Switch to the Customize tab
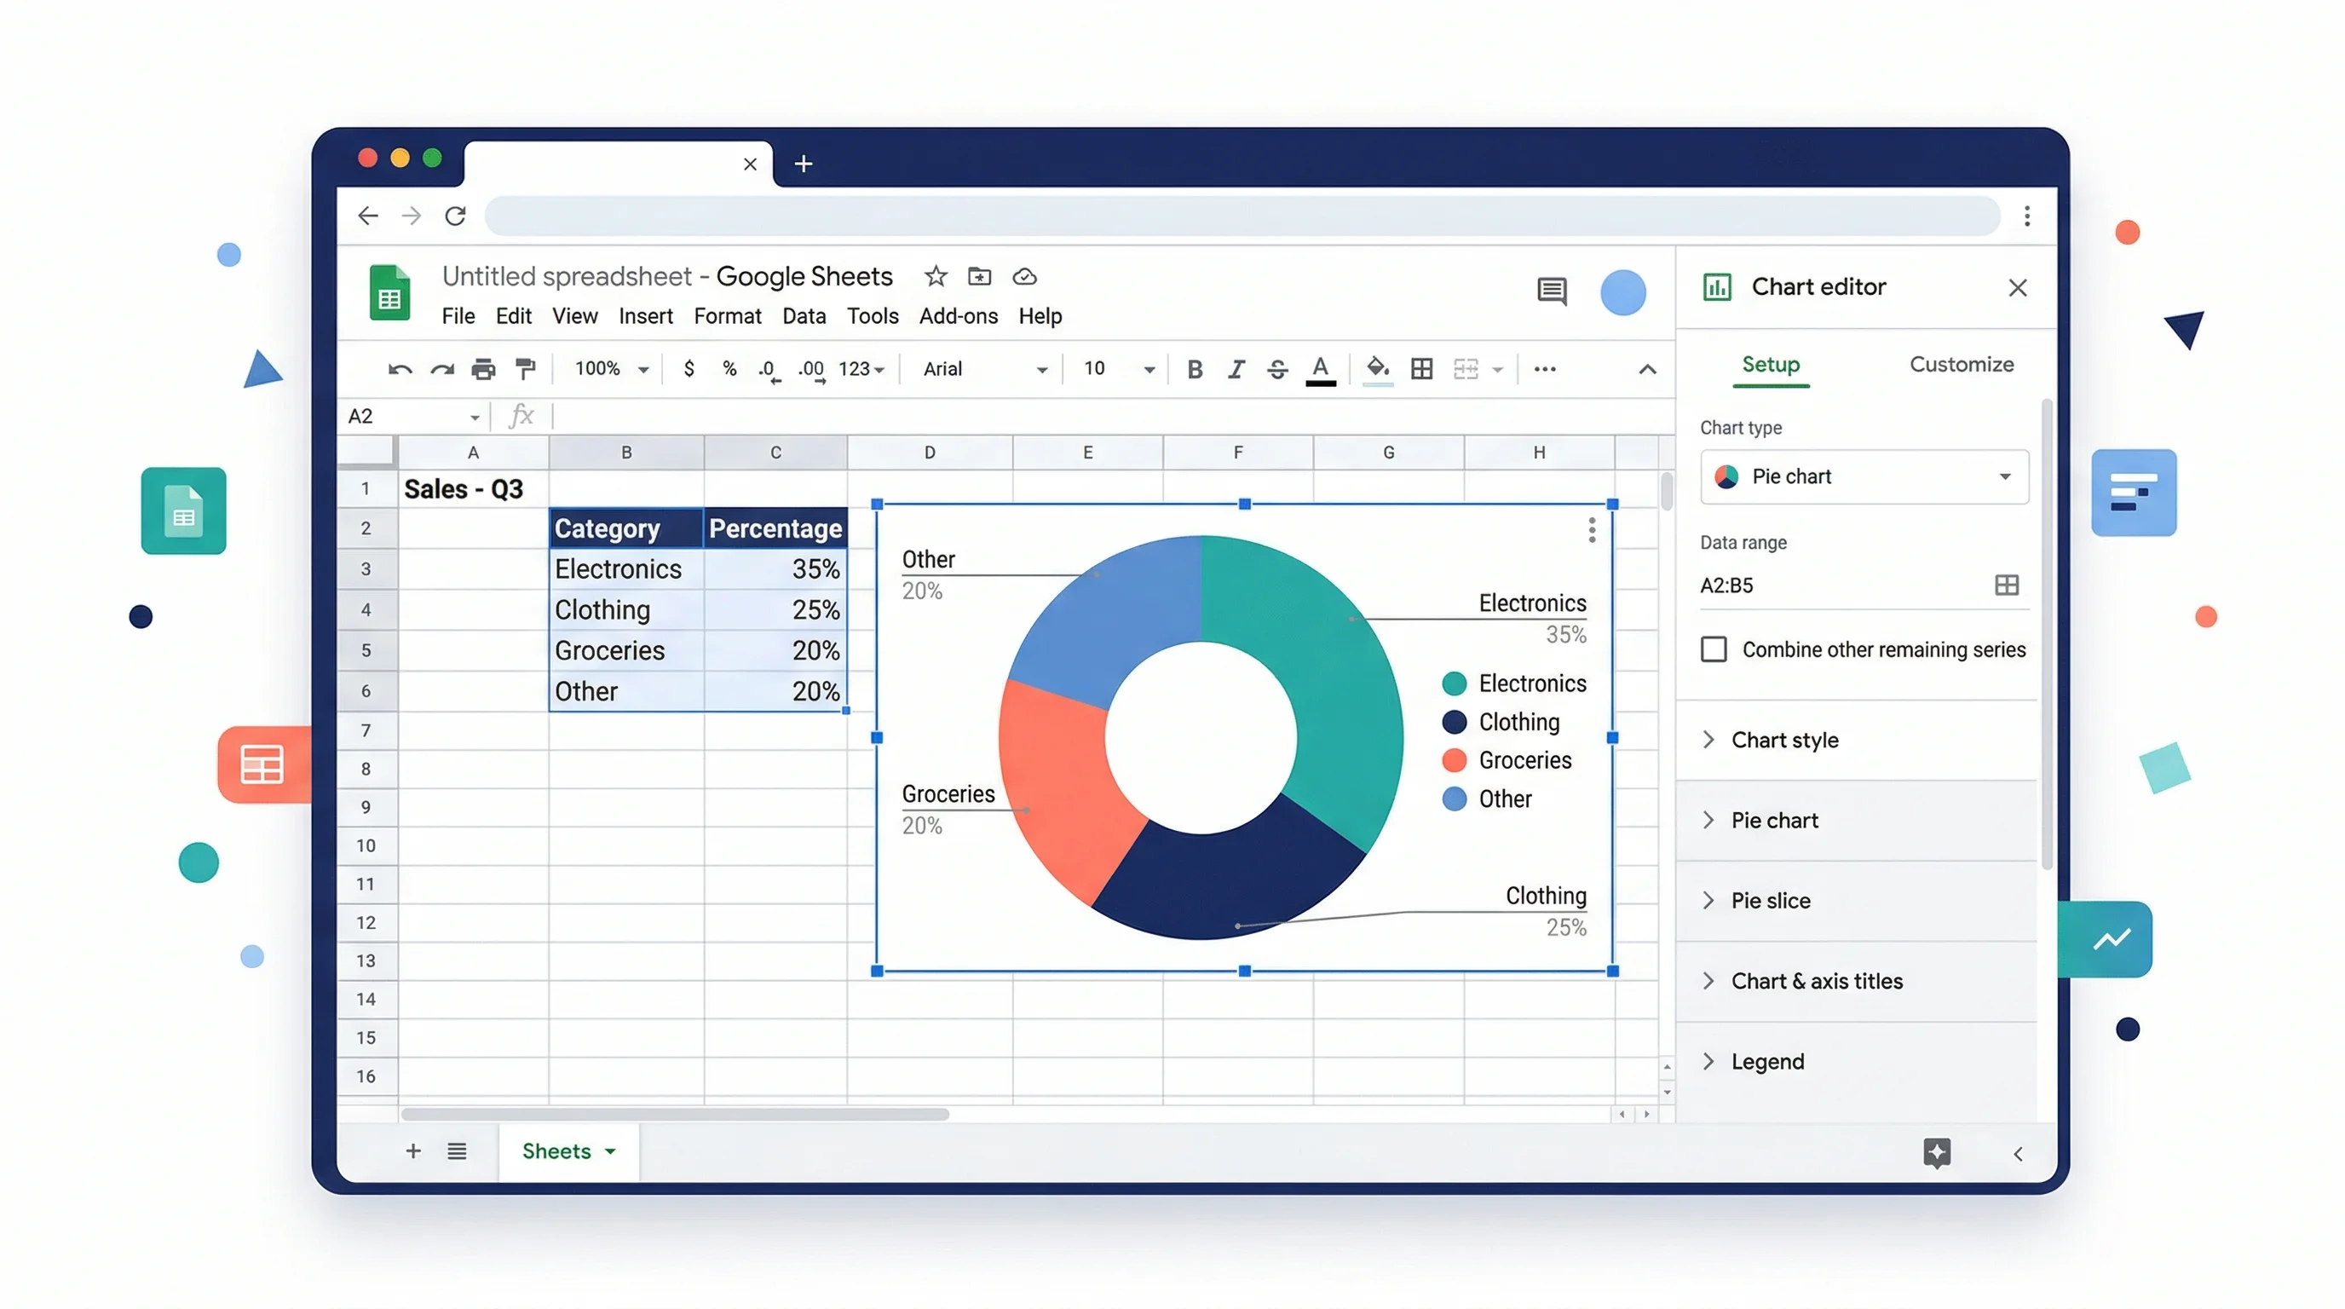The height and width of the screenshot is (1309, 2345). [x=1962, y=364]
